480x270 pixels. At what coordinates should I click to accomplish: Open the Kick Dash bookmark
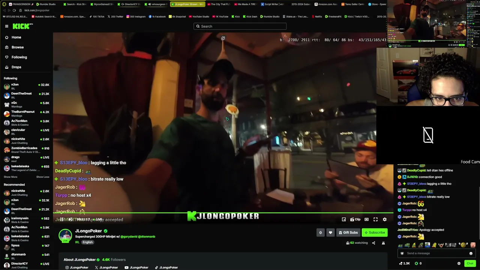click(x=250, y=16)
